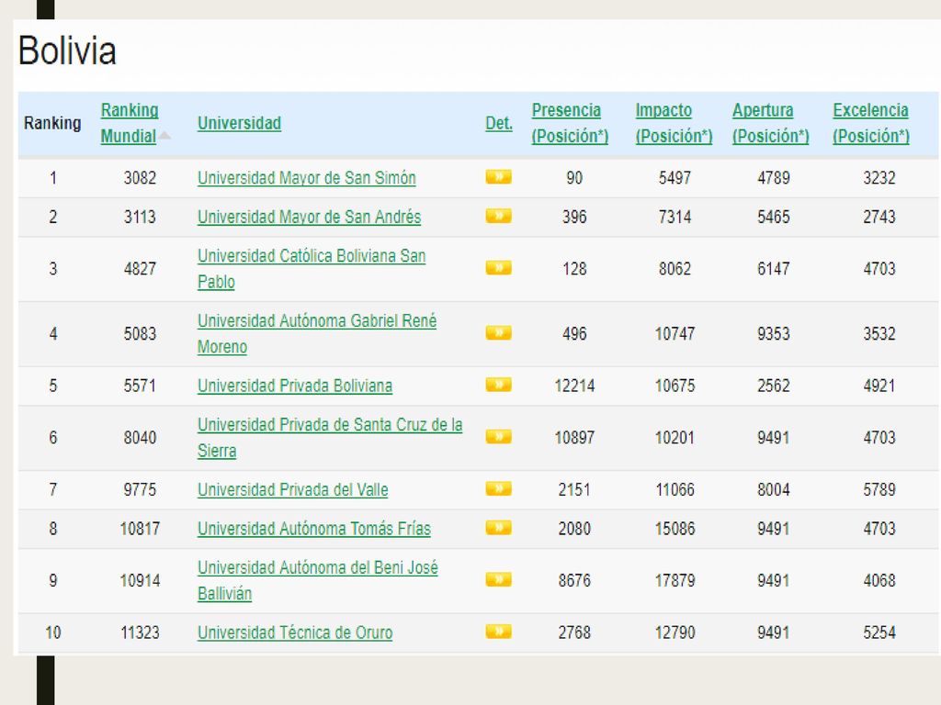The image size is (941, 705).
Task: Open Universidad Privada de Santa Cruz link
Action: pos(330,438)
